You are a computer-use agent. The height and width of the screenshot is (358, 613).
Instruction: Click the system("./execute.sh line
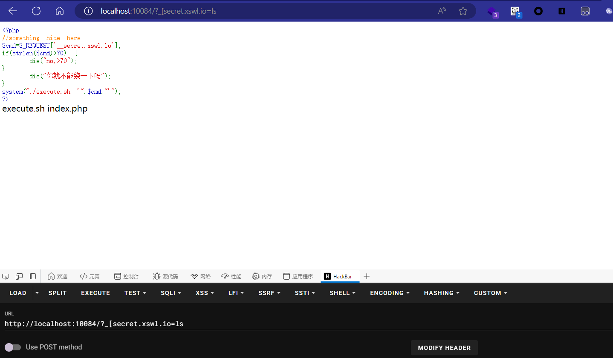(x=61, y=92)
